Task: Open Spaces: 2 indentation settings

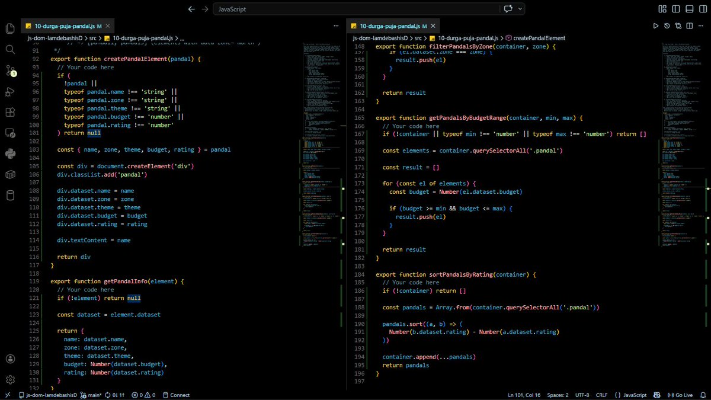Action: tap(558, 395)
